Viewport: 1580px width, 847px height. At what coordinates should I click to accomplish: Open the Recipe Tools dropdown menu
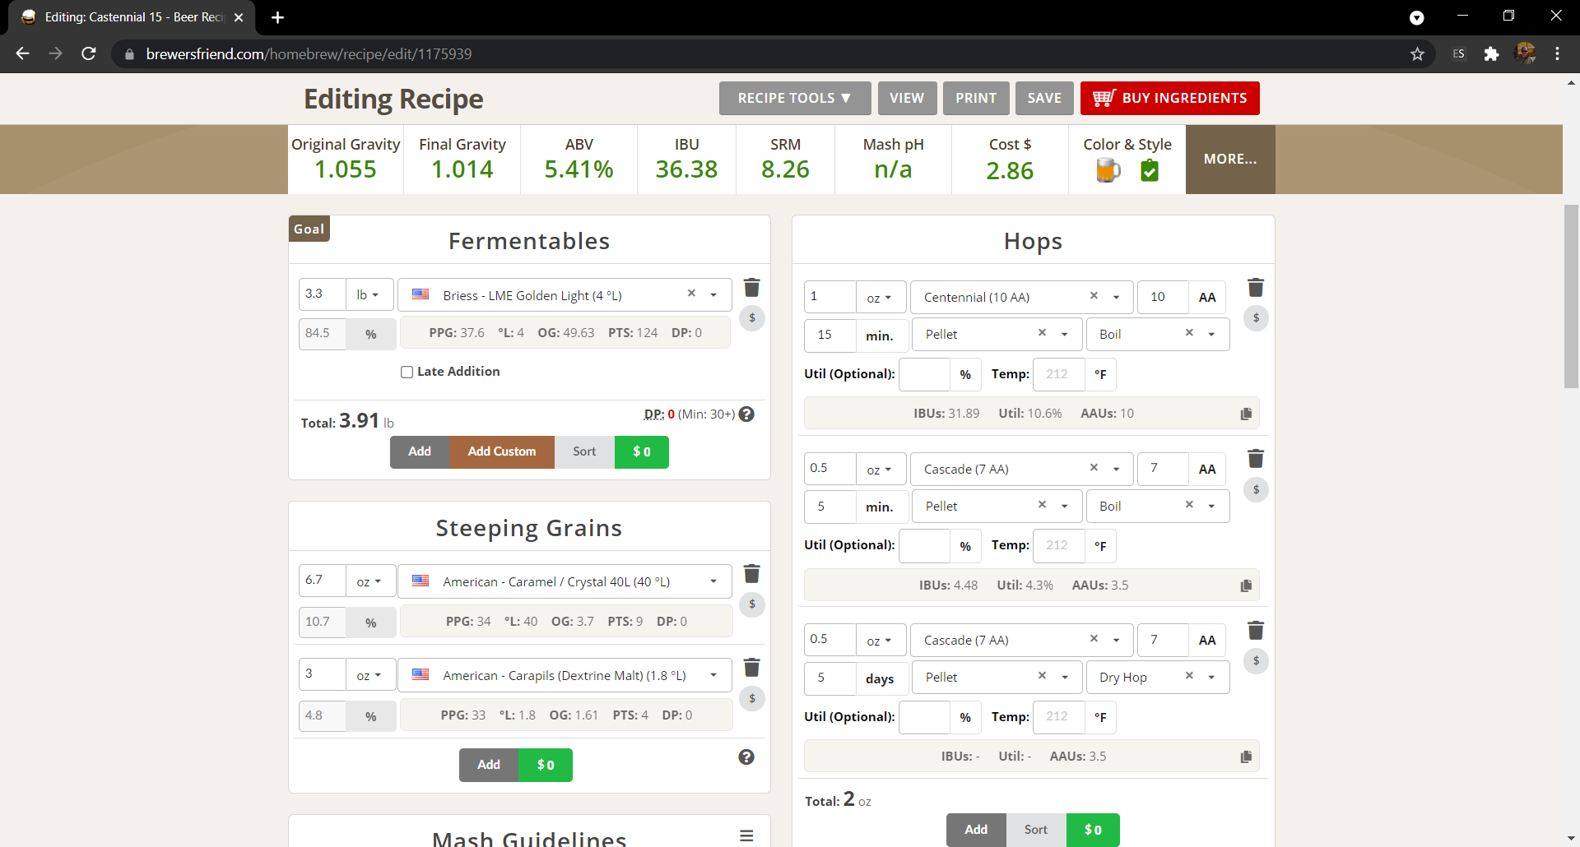click(794, 98)
